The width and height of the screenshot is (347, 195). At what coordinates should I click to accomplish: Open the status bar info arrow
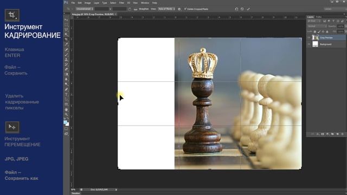click(116, 190)
